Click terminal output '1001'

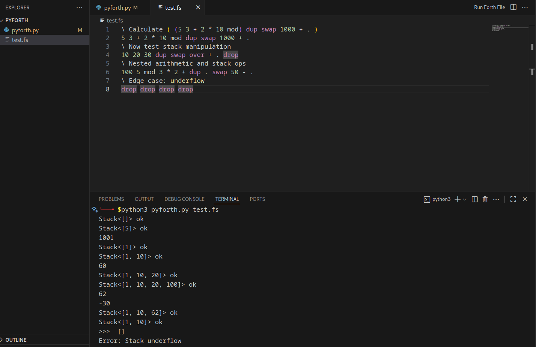pos(106,238)
